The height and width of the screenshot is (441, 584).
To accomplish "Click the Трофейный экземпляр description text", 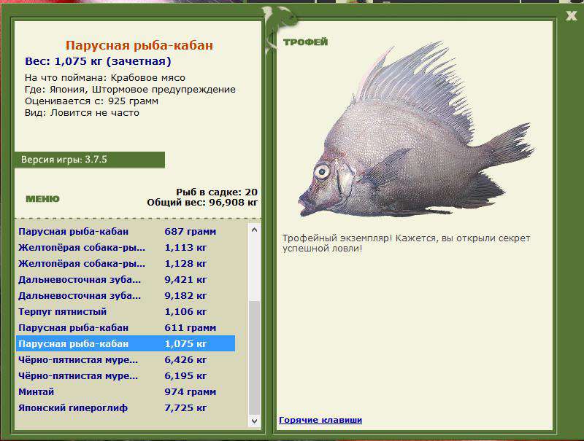I will tap(406, 243).
